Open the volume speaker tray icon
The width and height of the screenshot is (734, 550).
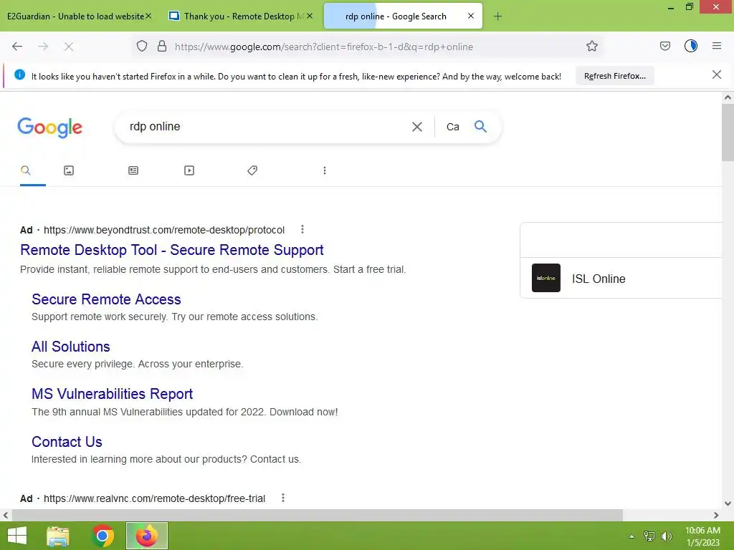tap(667, 536)
